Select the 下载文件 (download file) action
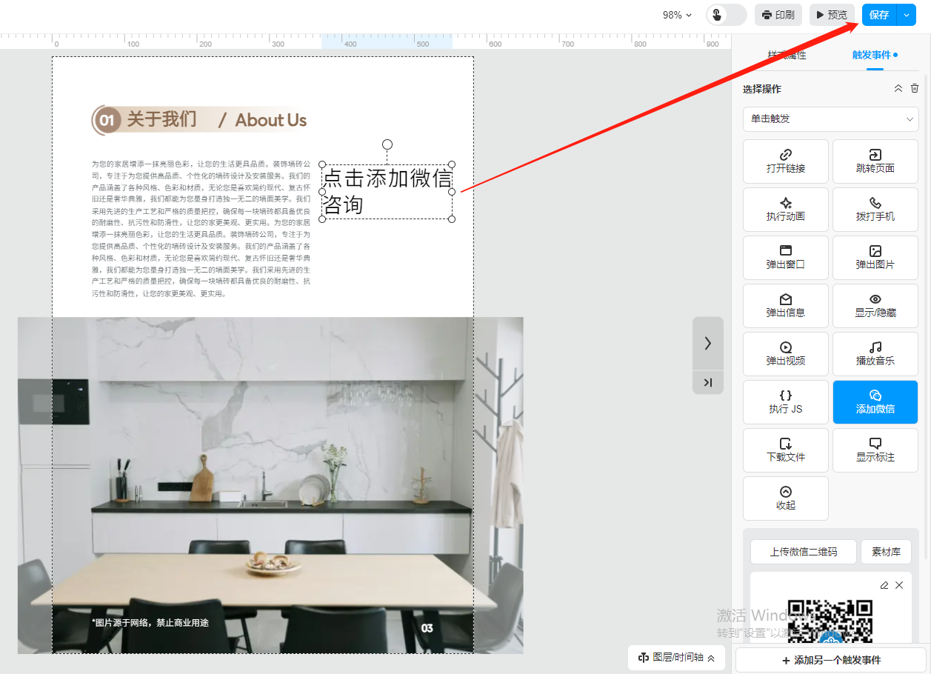Viewport: 931px width, 674px height. (x=785, y=450)
